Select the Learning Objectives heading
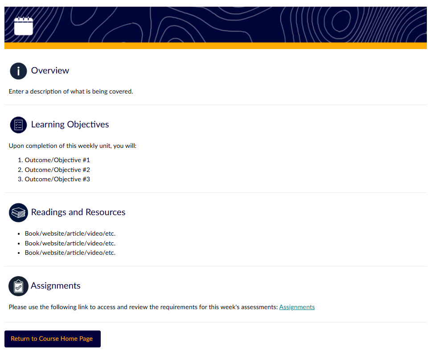This screenshot has height=355, width=430. pyautogui.click(x=70, y=124)
